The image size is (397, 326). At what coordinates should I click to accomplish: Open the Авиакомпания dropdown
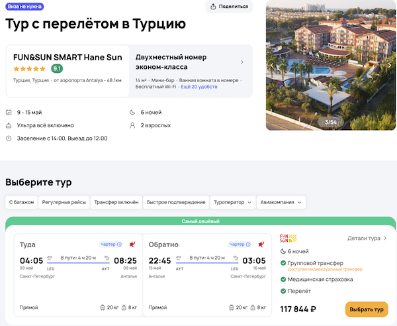(x=281, y=202)
